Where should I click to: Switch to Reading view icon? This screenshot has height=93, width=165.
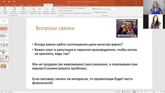142,92
